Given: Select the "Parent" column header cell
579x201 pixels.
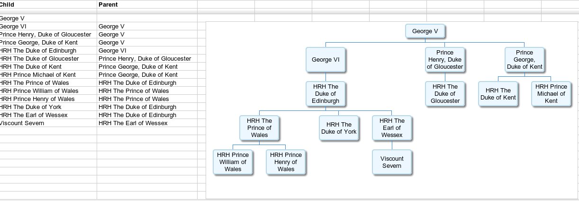Looking at the screenshot, I should (147, 4).
